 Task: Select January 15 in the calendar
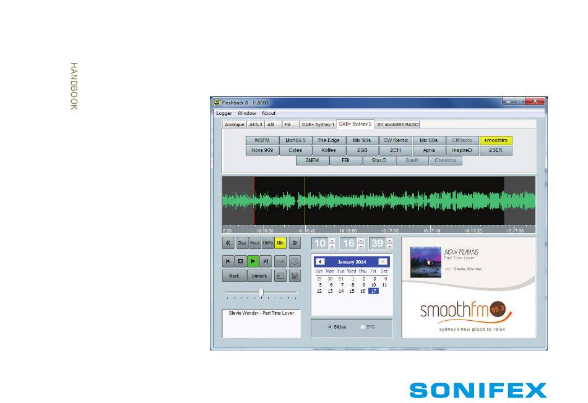click(x=352, y=291)
